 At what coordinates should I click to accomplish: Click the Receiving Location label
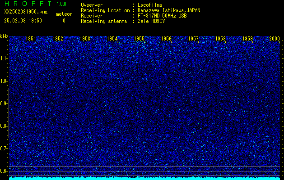pos(105,10)
